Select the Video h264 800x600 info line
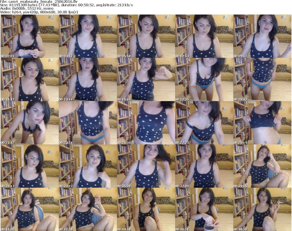 click(39, 12)
